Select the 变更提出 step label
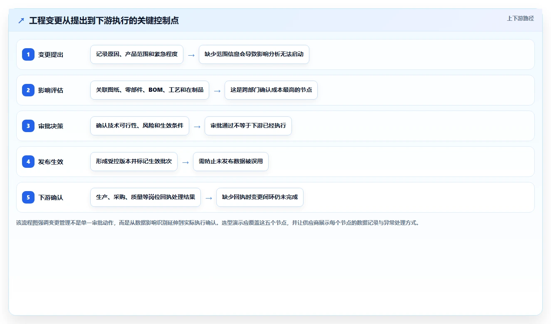Image resolution: width=551 pixels, height=324 pixels. (x=51, y=54)
